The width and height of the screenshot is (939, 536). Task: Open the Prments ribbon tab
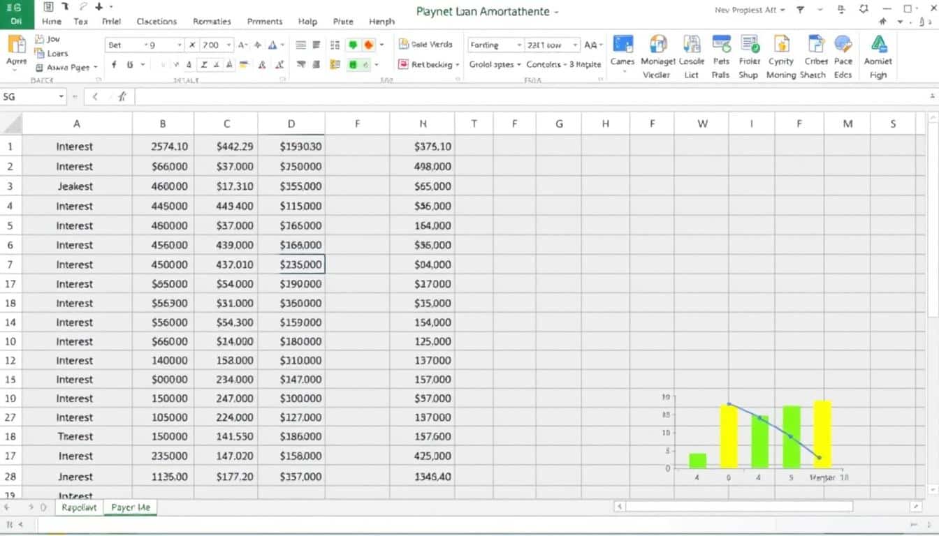pyautogui.click(x=265, y=22)
